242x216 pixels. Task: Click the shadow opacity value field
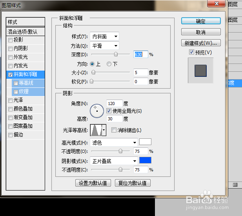[140, 170]
